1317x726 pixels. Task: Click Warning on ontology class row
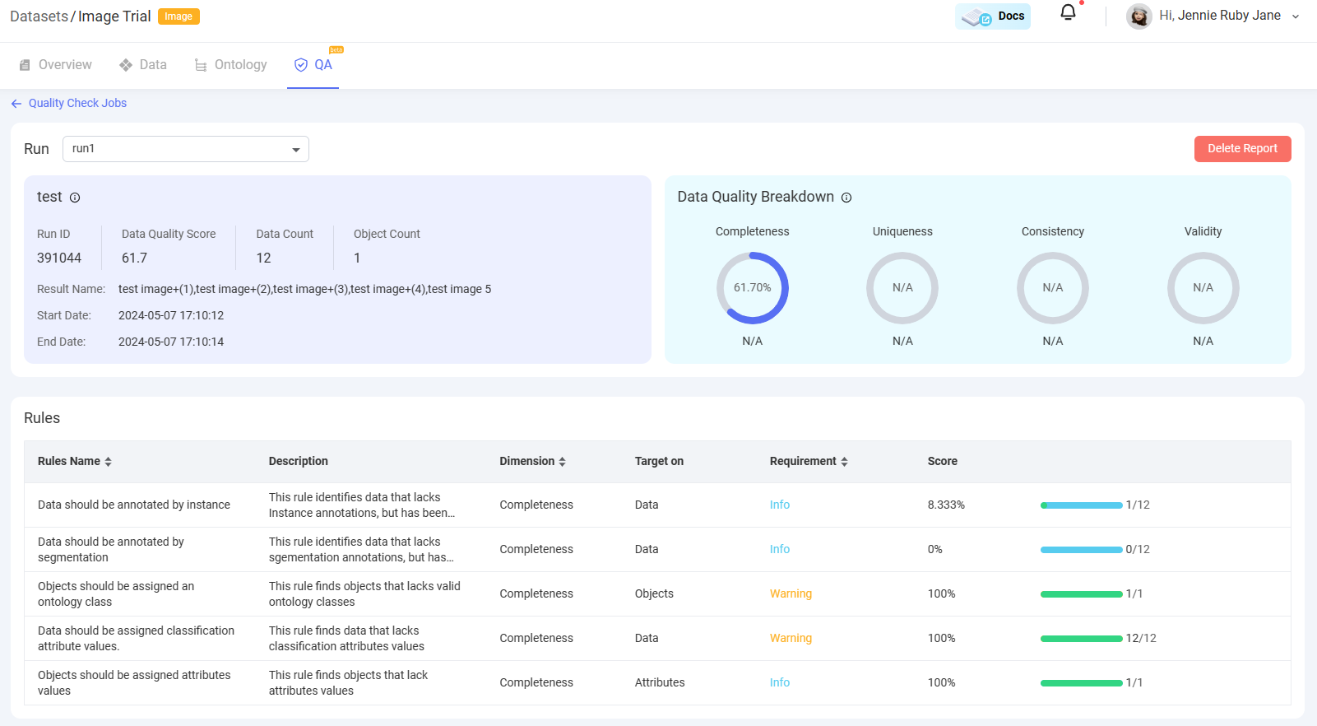[791, 594]
